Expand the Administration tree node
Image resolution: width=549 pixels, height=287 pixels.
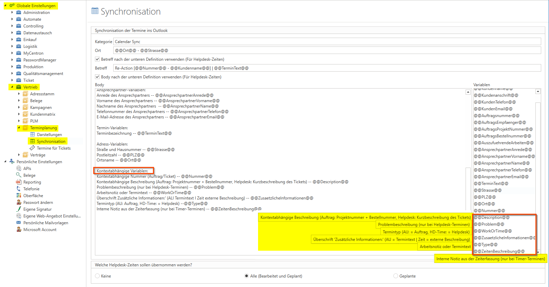[x=12, y=13]
